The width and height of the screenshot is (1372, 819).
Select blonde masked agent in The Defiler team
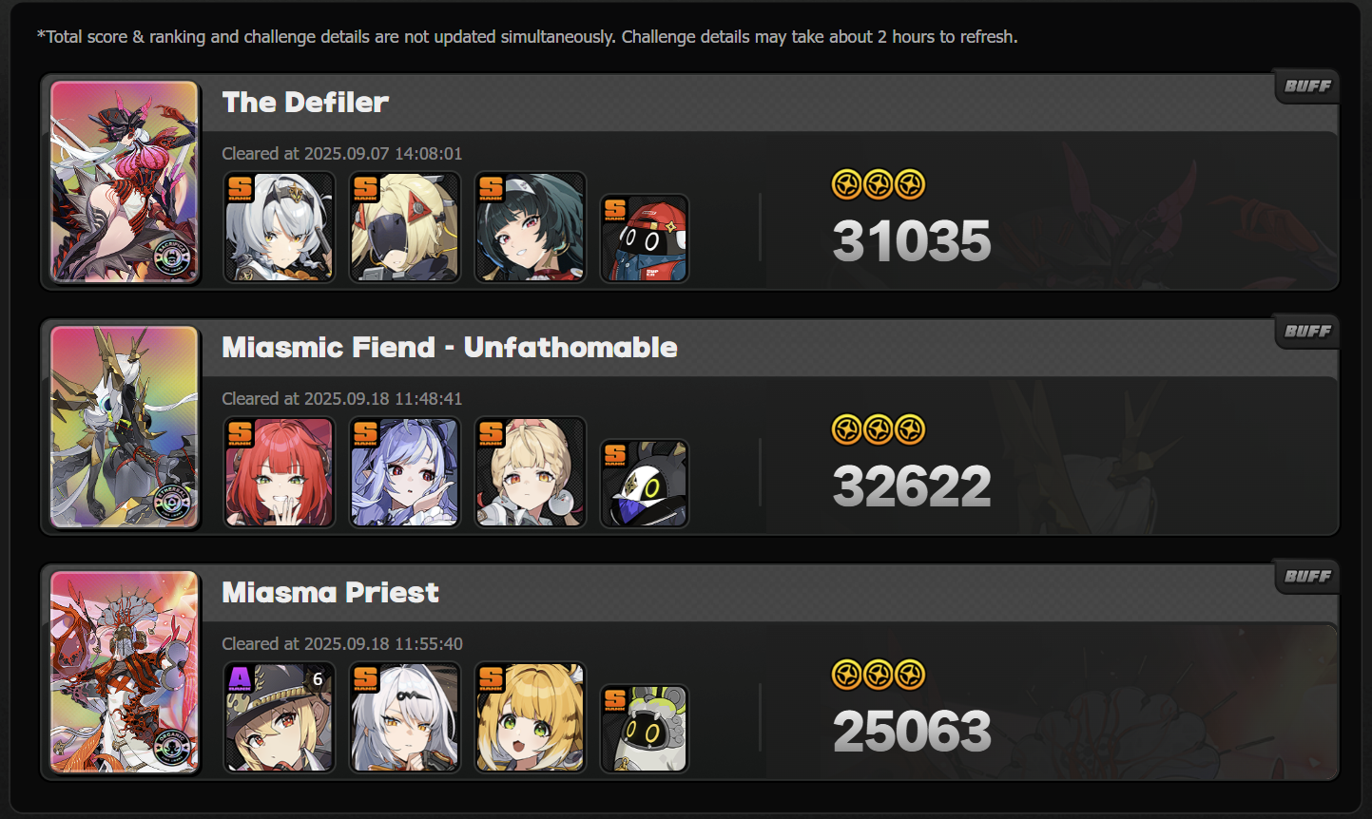[405, 227]
